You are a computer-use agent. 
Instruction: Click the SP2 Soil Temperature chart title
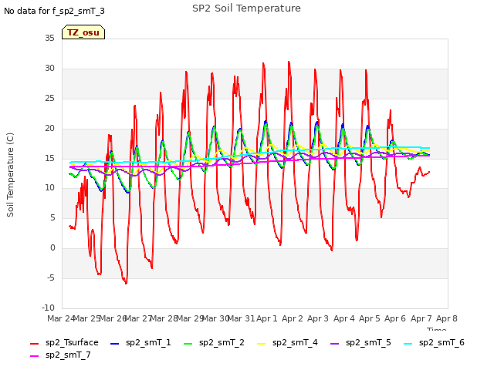(246, 8)
